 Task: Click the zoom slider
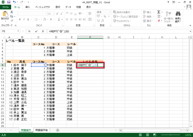pyautogui.click(x=171, y=135)
